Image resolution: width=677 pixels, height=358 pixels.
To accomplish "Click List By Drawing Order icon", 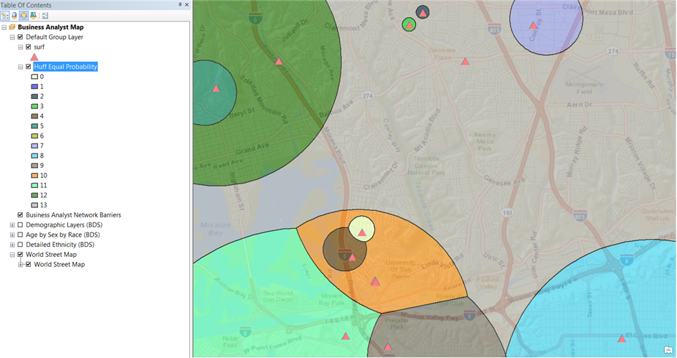I will click(5, 15).
